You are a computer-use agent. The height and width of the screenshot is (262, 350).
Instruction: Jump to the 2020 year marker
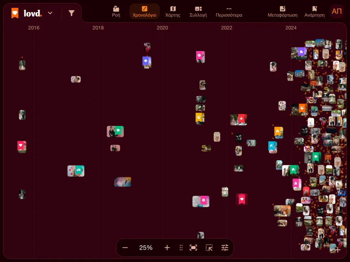162,28
